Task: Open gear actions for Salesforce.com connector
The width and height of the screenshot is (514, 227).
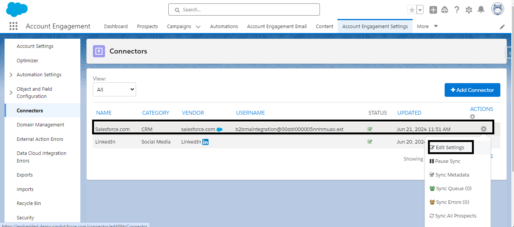Action: (x=484, y=129)
